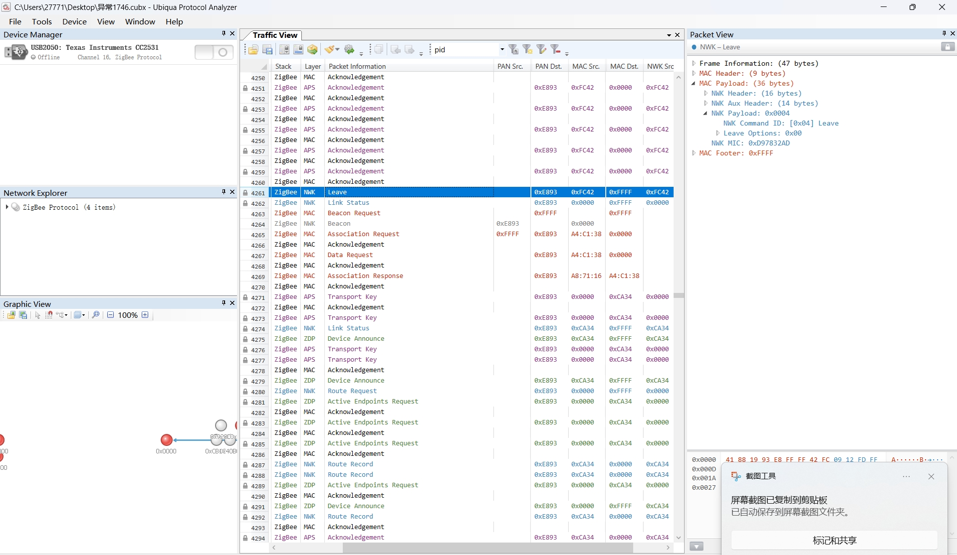957x555 pixels.
Task: Sort by the MAC Src. column header
Action: tap(586, 66)
